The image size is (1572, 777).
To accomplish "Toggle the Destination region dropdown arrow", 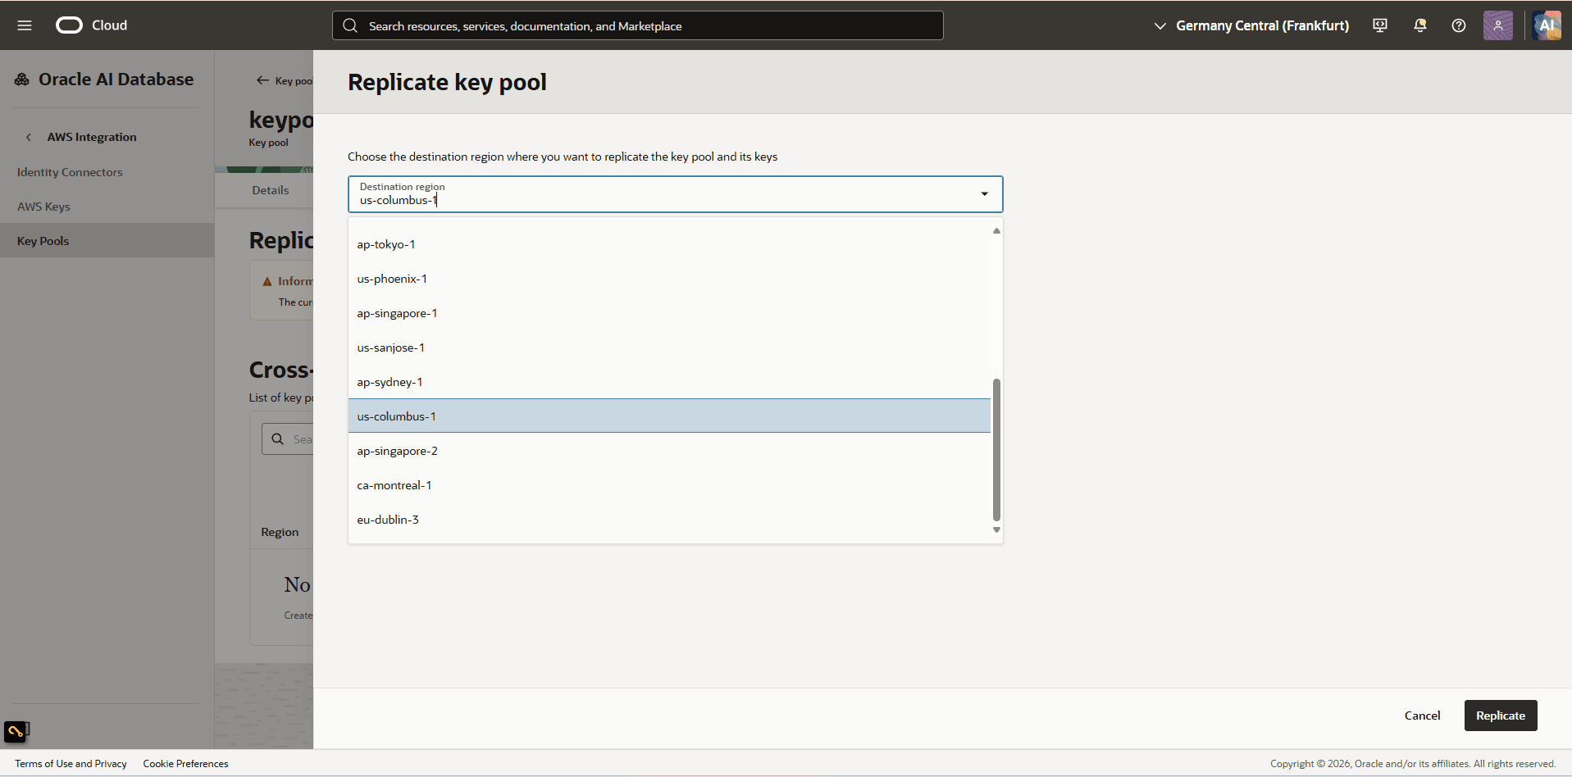I will pyautogui.click(x=985, y=194).
